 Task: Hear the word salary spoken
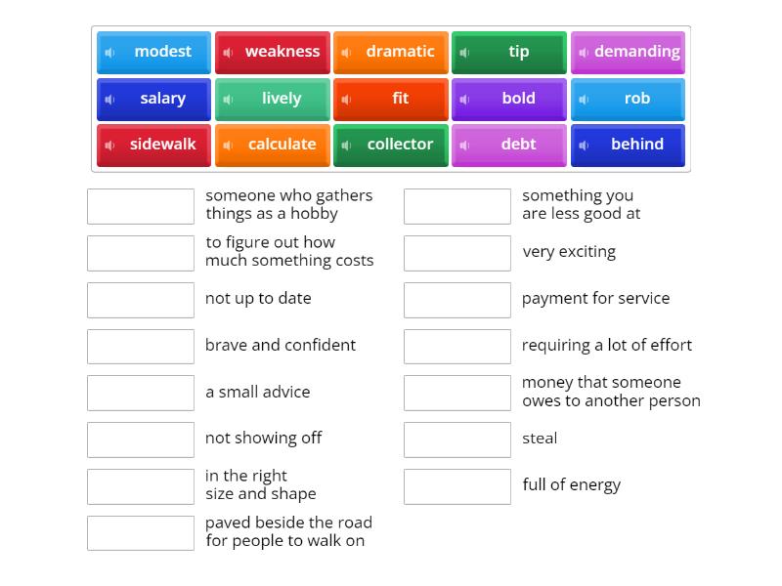tap(109, 100)
